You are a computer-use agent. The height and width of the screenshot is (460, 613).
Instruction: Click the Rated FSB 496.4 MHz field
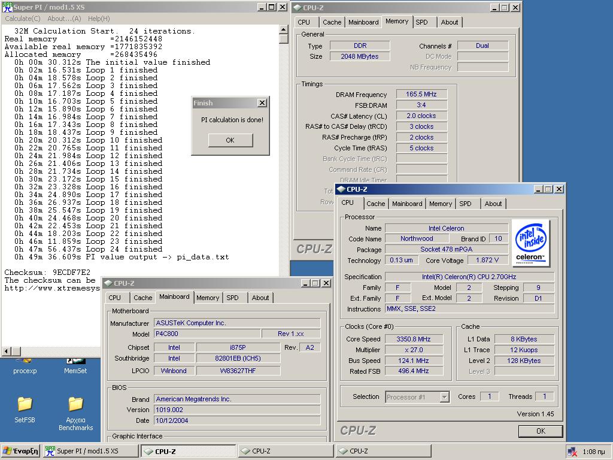(414, 371)
